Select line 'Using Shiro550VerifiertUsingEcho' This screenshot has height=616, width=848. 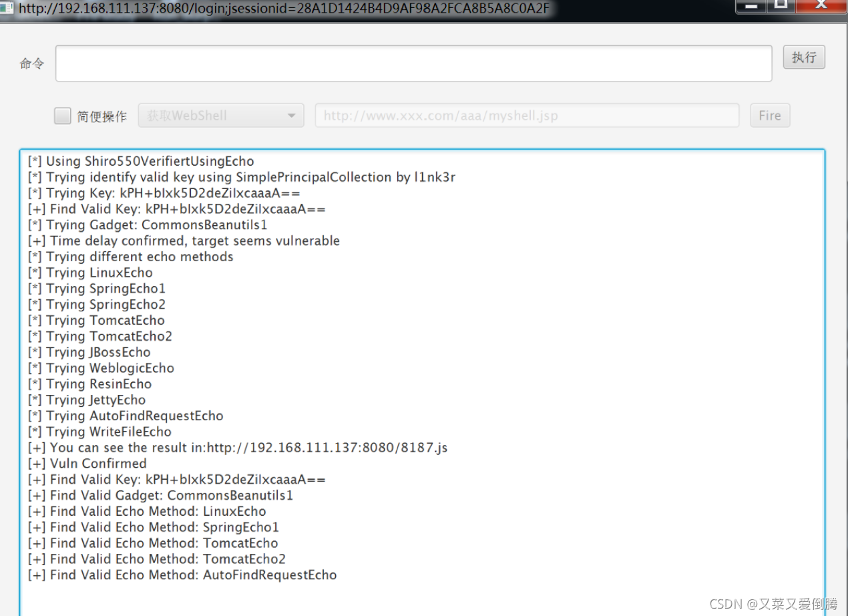141,161
